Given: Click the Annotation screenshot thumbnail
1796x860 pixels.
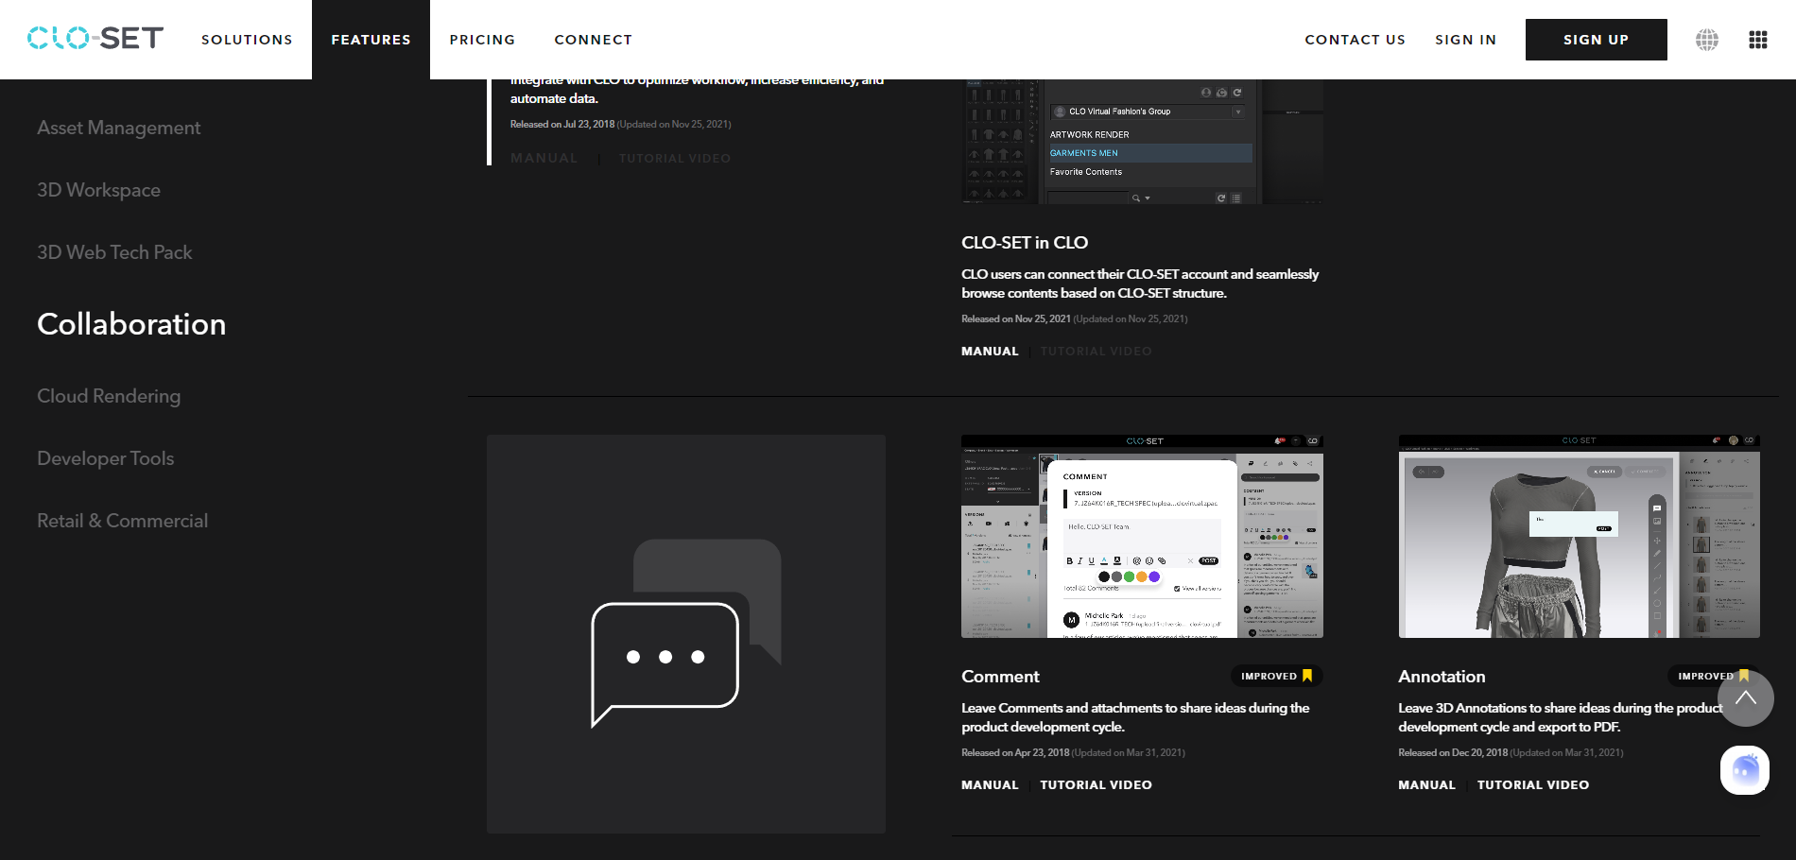Looking at the screenshot, I should pyautogui.click(x=1579, y=537).
